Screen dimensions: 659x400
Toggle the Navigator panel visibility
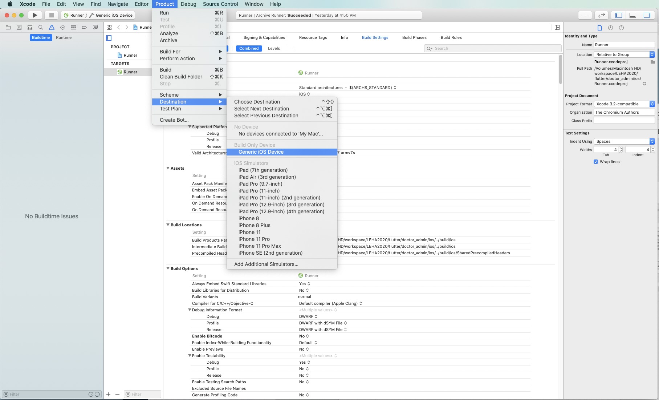point(619,15)
